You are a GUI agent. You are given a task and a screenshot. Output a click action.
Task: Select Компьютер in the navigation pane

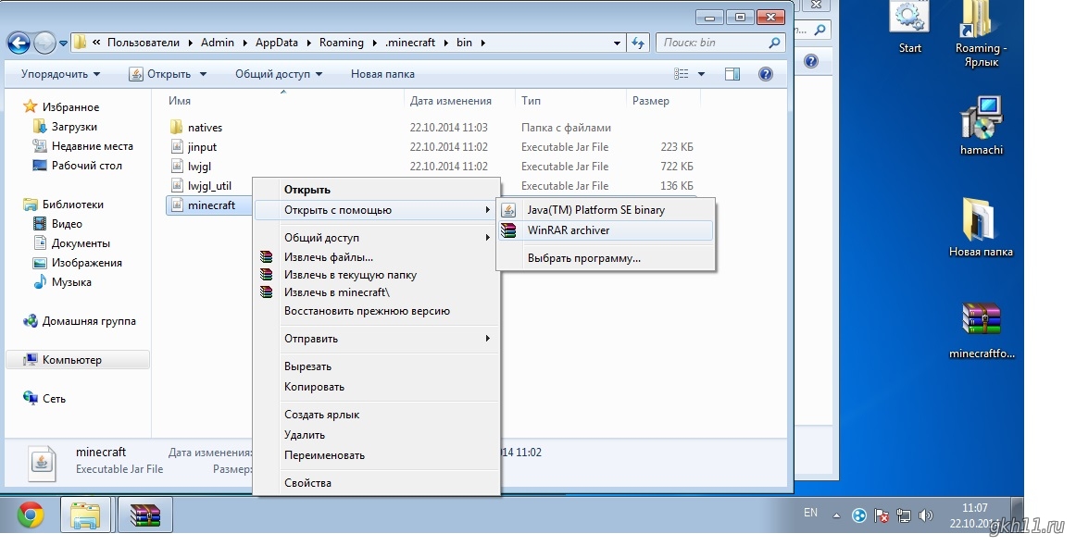[x=78, y=360]
